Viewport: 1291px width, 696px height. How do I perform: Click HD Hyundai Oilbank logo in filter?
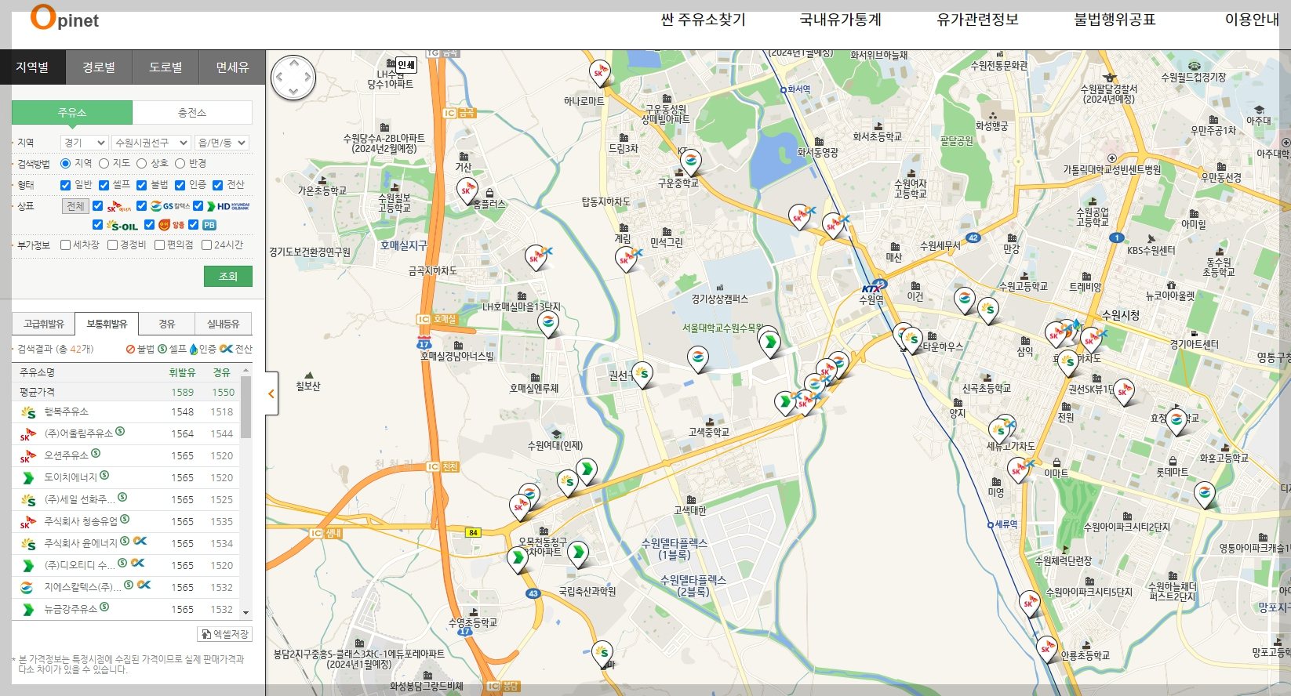click(x=228, y=206)
